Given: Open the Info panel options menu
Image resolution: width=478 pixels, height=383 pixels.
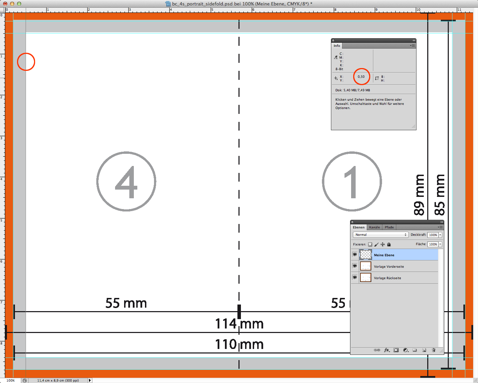Looking at the screenshot, I should click(x=412, y=45).
